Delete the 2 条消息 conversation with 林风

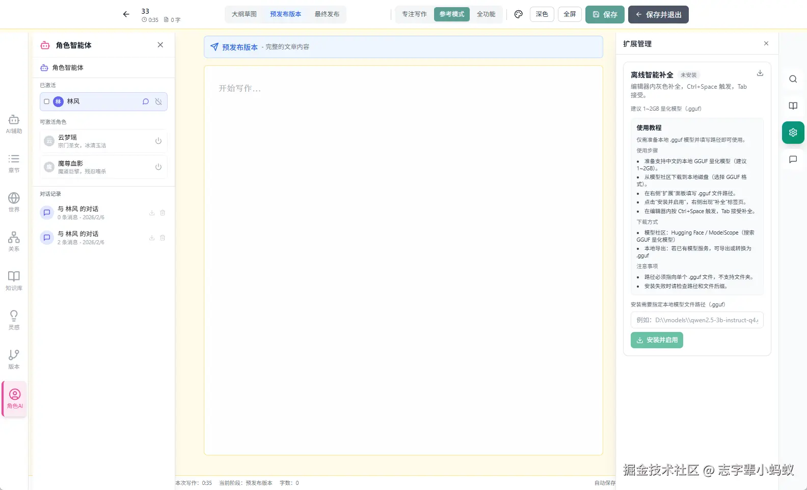pos(163,238)
